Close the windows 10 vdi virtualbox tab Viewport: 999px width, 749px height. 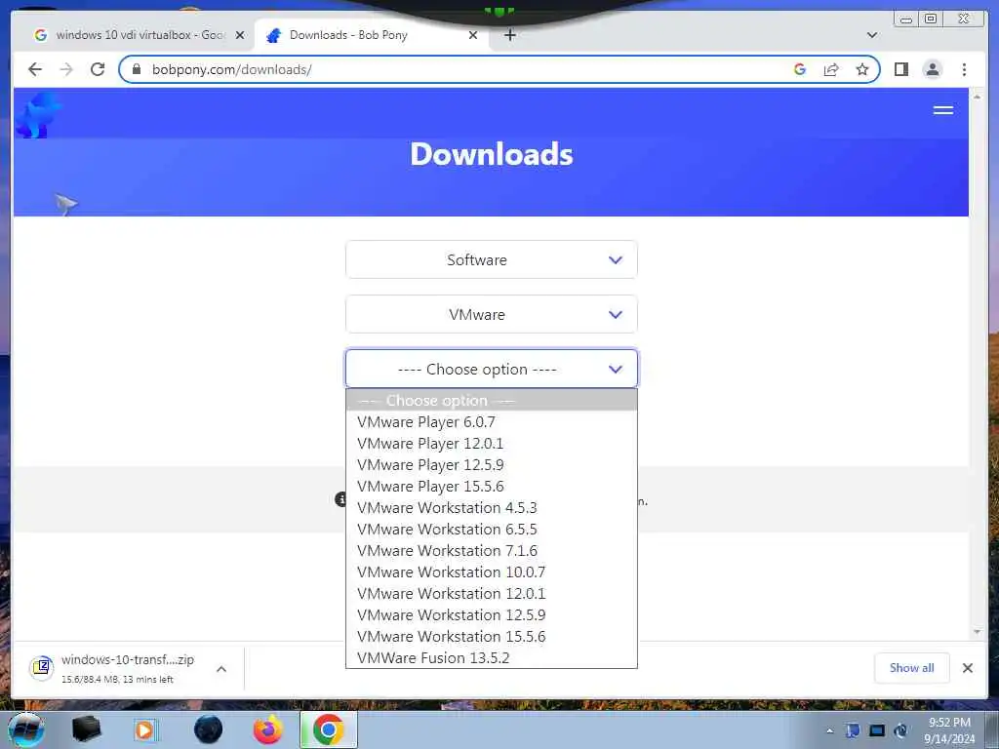coord(240,35)
